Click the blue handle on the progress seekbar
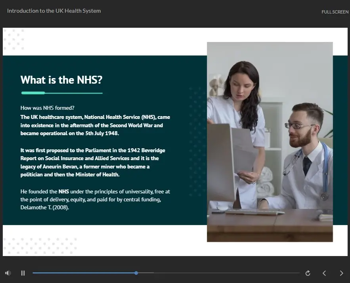Image resolution: width=350 pixels, height=283 pixels. [136, 273]
